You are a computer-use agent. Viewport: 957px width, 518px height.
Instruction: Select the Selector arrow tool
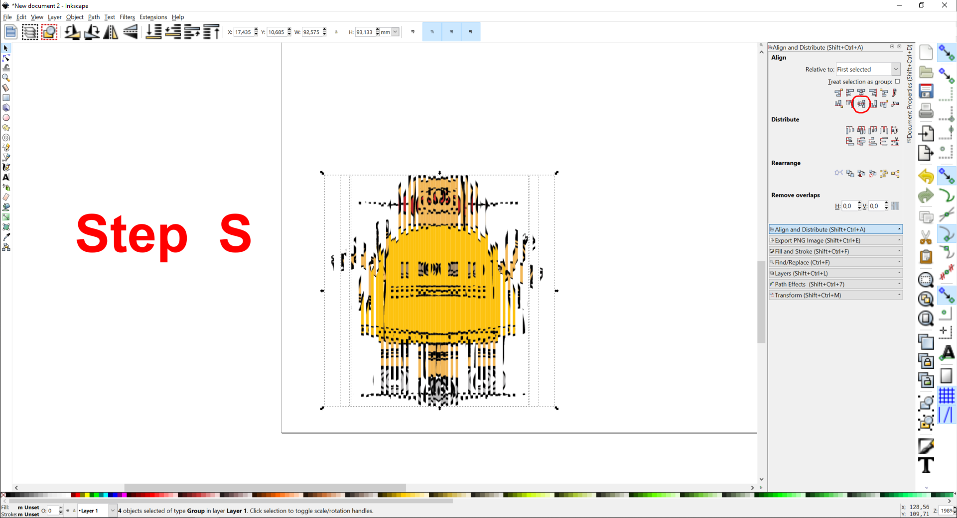point(6,48)
